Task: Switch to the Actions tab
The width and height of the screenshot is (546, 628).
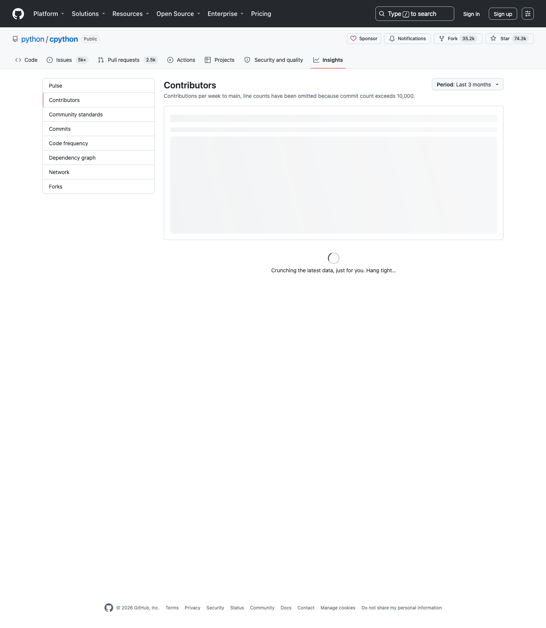Action: tap(181, 60)
